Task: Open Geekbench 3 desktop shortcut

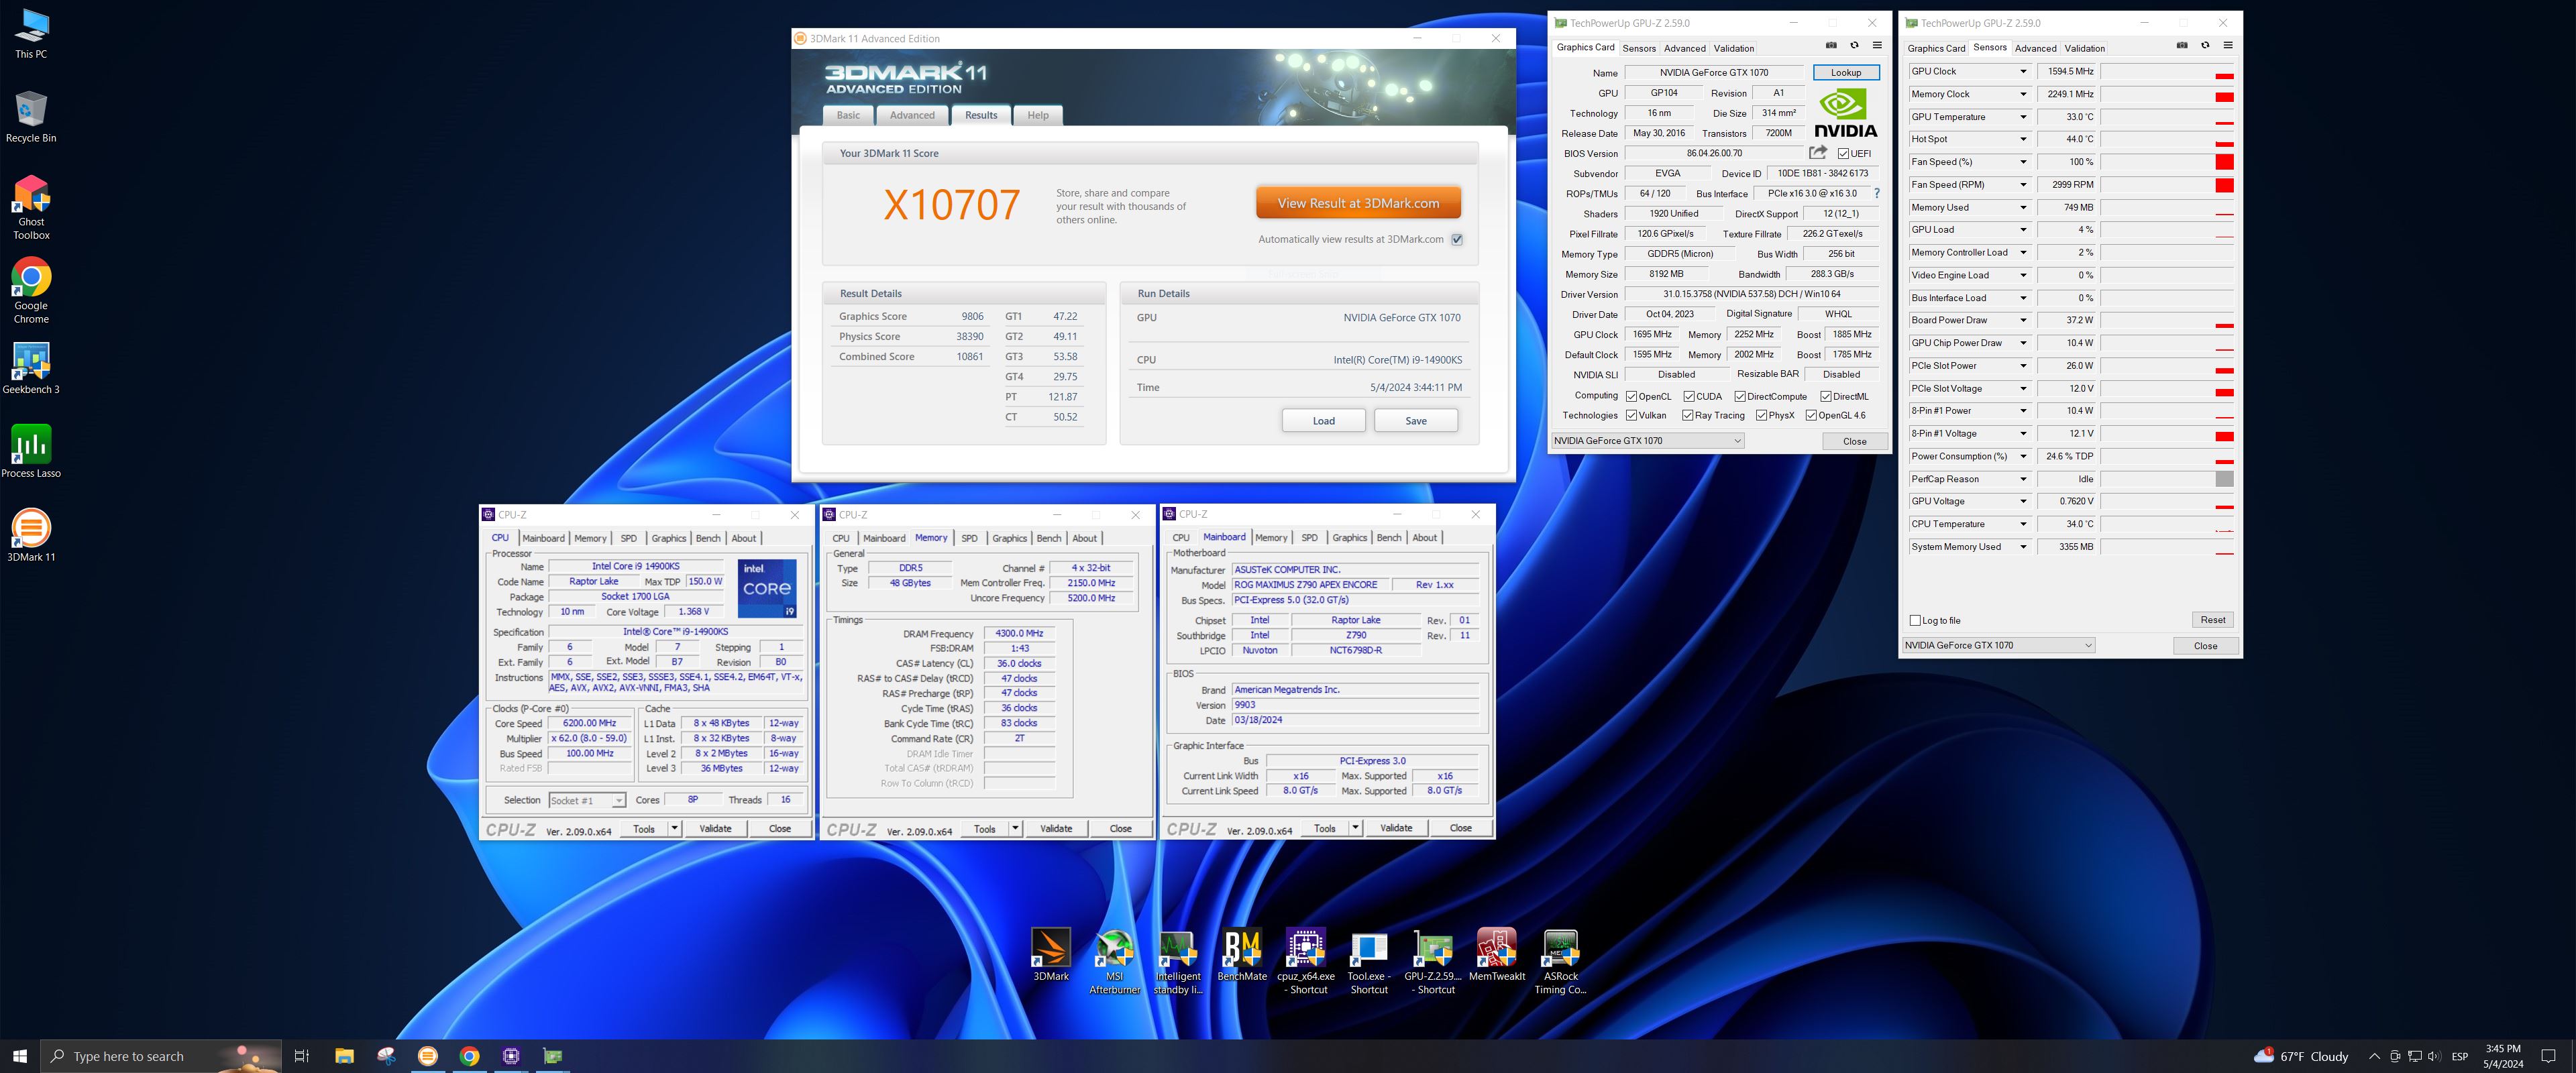Action: pos(31,368)
